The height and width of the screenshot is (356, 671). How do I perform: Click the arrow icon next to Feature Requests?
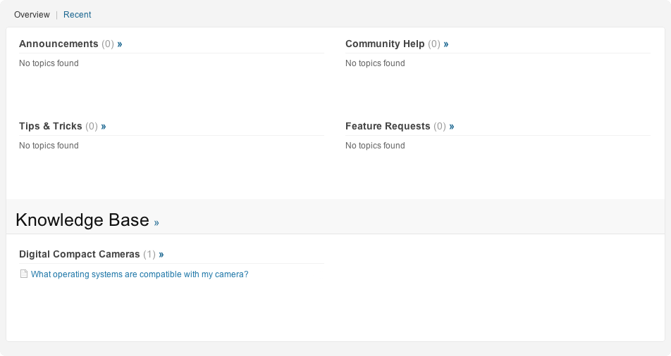[x=452, y=126]
